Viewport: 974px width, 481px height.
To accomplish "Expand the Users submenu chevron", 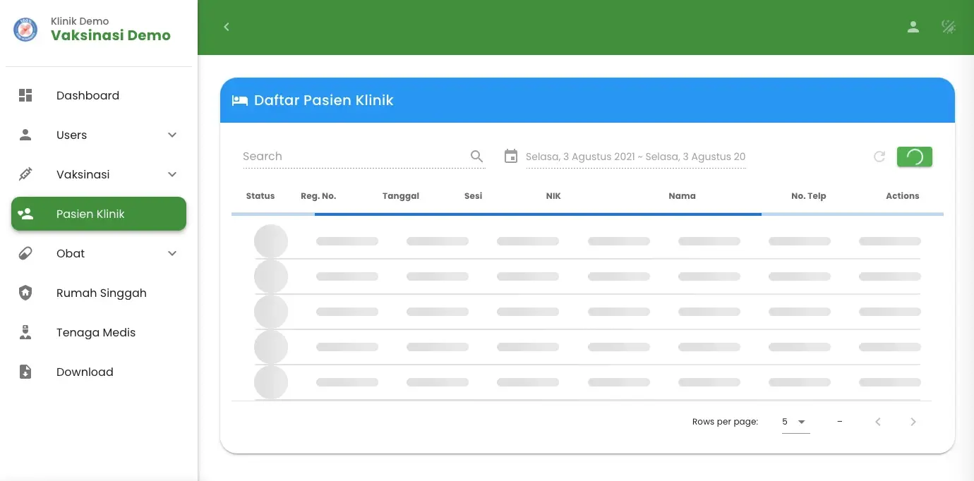I will 172,135.
